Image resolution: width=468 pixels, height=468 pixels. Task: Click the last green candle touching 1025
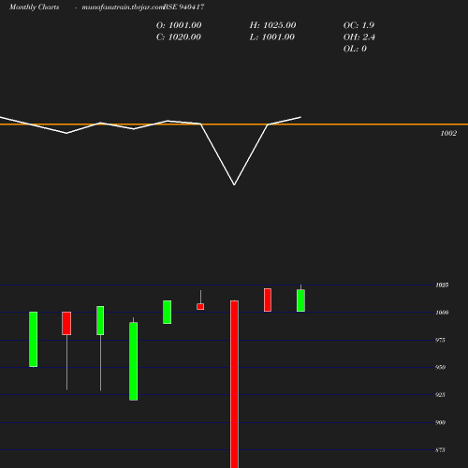(300, 300)
